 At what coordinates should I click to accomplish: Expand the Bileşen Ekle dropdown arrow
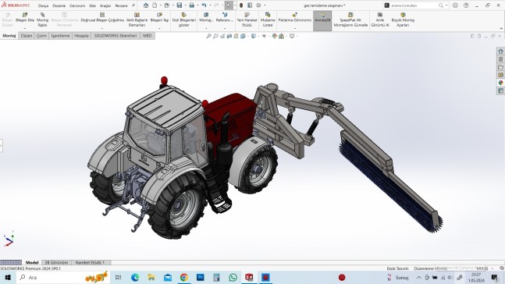point(25,29)
